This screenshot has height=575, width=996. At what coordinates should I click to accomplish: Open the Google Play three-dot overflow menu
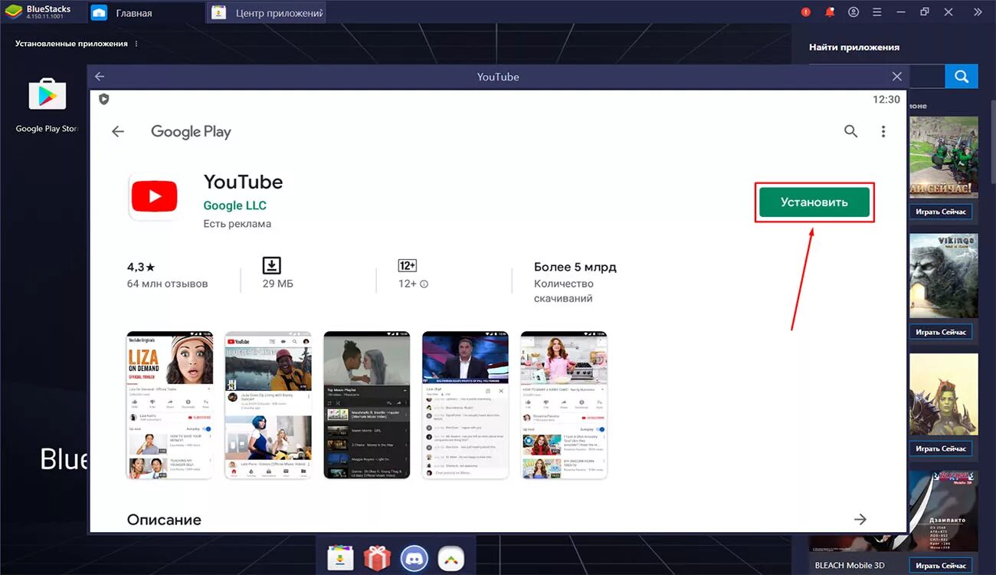(883, 131)
